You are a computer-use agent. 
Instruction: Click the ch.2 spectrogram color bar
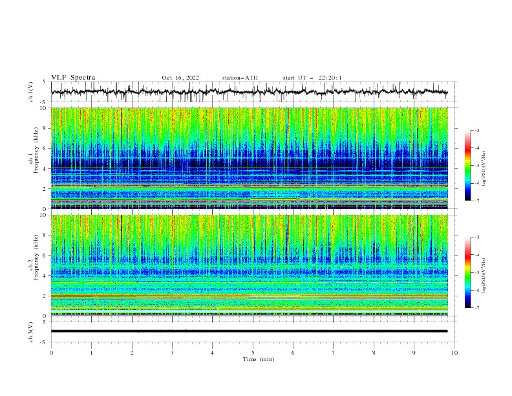pyautogui.click(x=467, y=272)
